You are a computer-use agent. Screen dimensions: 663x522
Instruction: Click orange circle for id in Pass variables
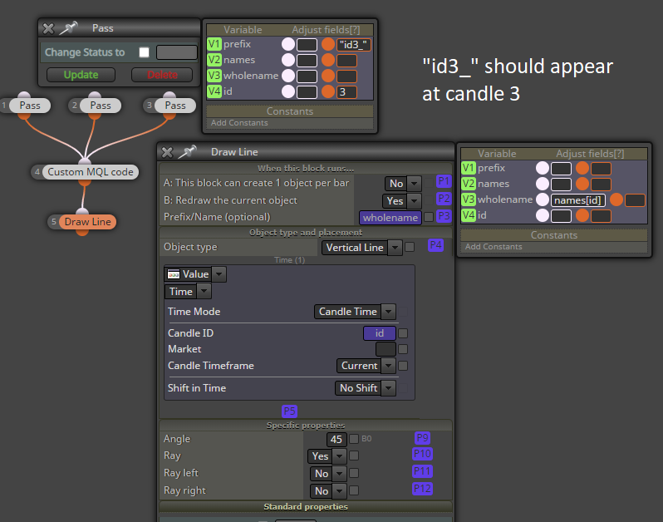point(327,91)
